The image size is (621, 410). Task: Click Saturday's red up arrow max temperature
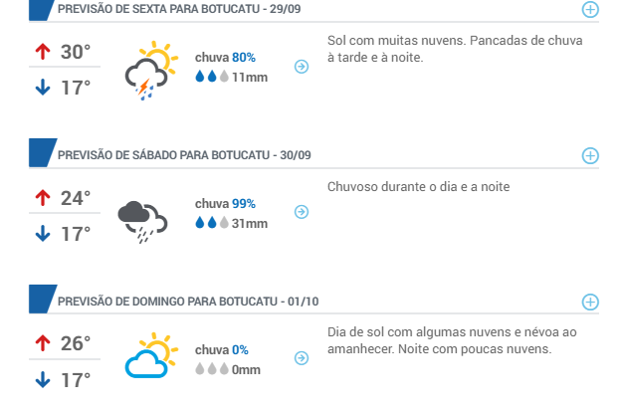tap(43, 198)
